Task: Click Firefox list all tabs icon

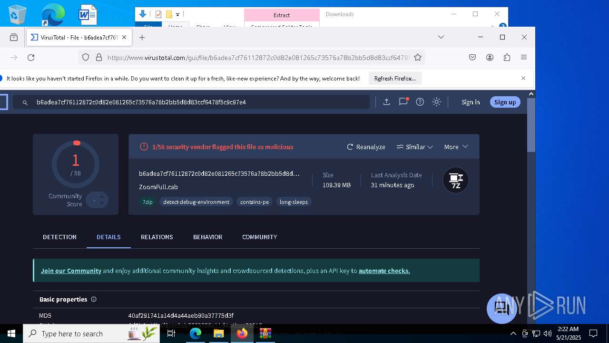Action: point(441,37)
